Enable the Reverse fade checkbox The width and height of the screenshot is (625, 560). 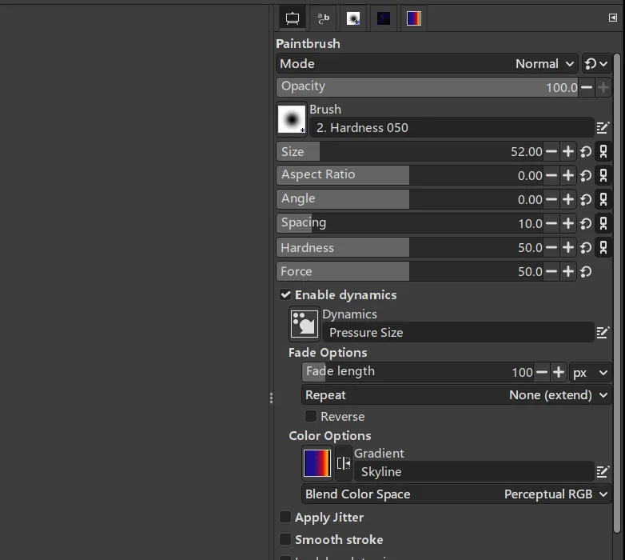click(311, 416)
